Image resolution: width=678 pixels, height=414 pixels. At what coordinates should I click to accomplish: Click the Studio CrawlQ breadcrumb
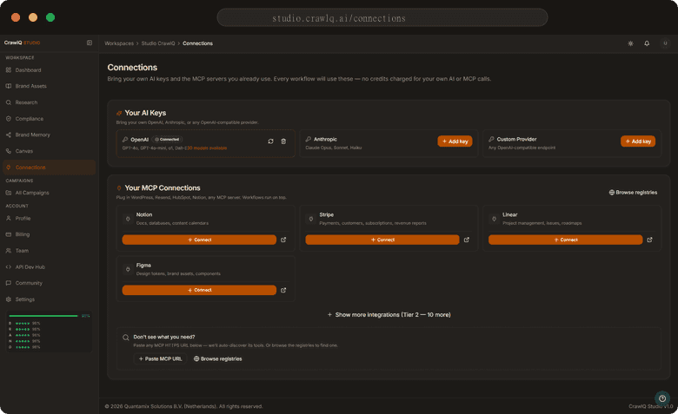pyautogui.click(x=158, y=43)
